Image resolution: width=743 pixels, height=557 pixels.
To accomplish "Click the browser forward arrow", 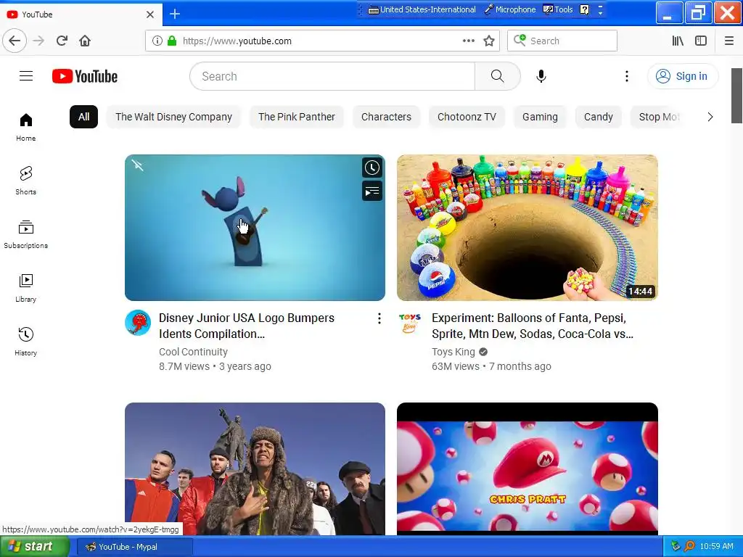I will [38, 41].
